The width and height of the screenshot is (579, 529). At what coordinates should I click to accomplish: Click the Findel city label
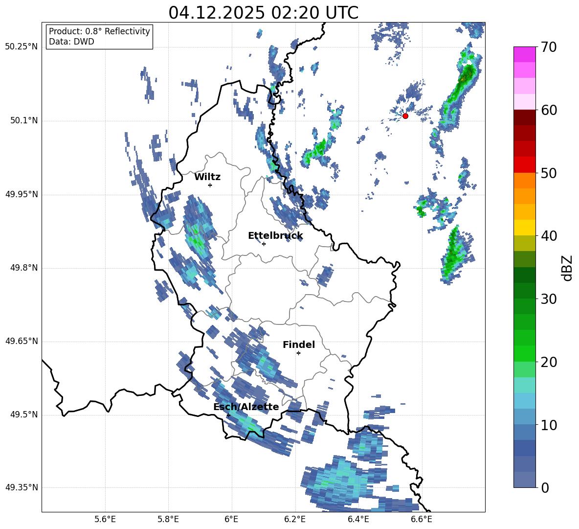(299, 345)
